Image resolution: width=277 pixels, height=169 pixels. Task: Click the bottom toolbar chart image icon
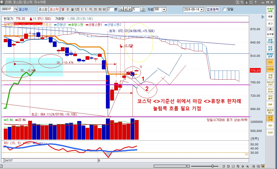click(x=233, y=166)
